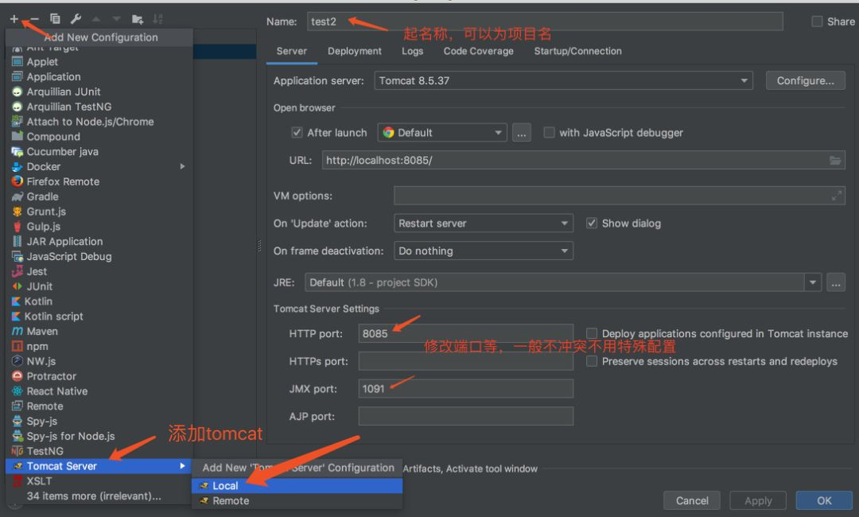
Task: Open the Default browser dropdown
Action: 442,133
